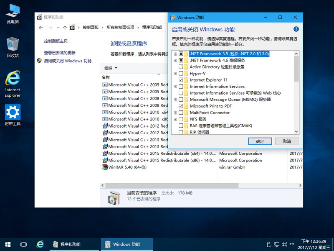
Task: Enable Internet Information Services checkbox
Action: point(181,87)
